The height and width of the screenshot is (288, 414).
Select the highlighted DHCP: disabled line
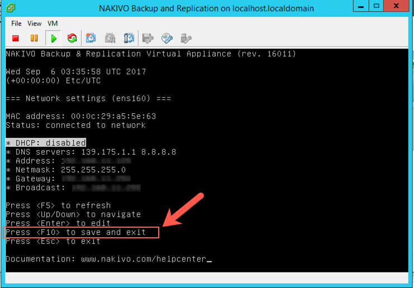[x=46, y=143]
